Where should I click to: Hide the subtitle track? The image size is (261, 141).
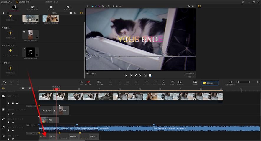click(13, 139)
